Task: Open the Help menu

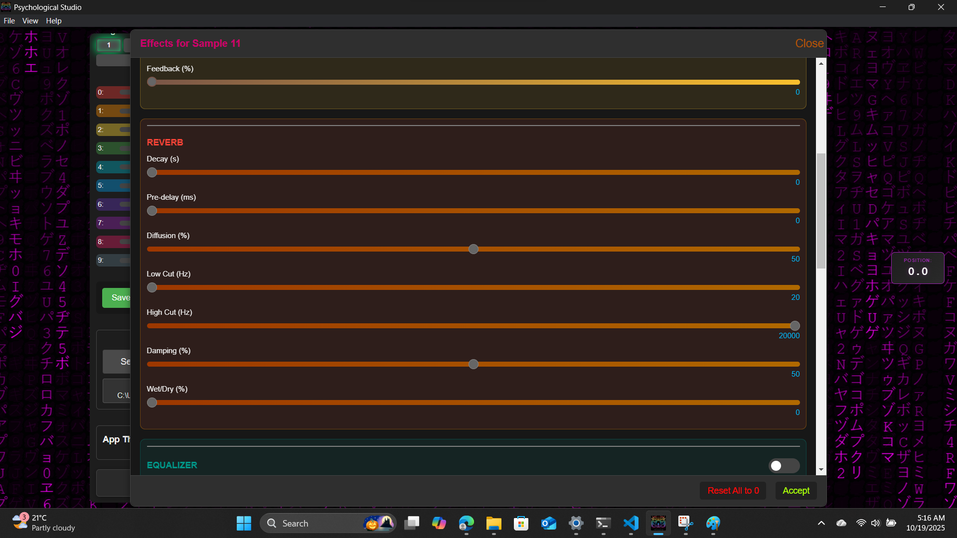Action: 53,21
